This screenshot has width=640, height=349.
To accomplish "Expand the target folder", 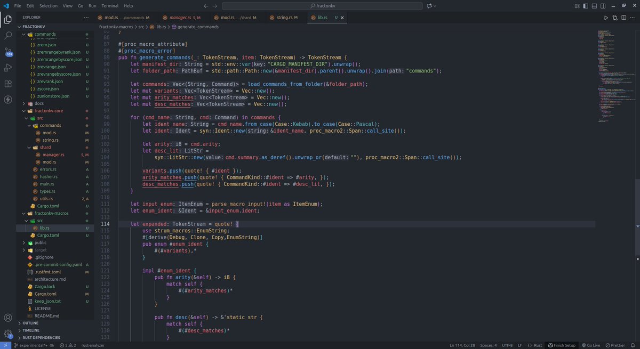I will click(x=24, y=250).
